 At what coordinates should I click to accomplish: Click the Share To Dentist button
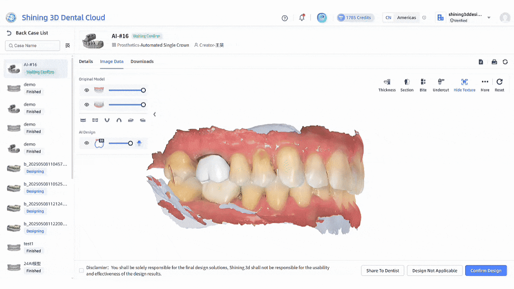click(383, 270)
